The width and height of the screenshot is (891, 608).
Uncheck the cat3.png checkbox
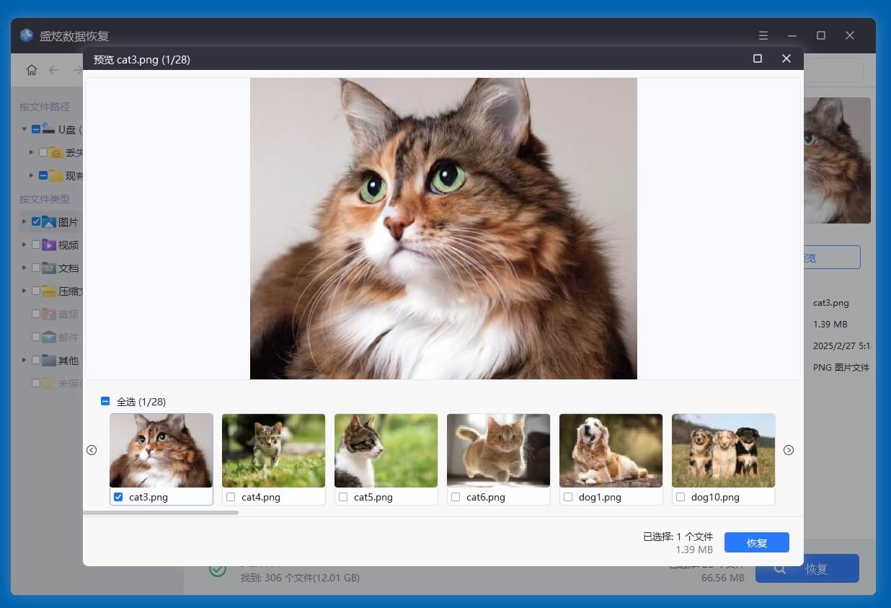(119, 497)
